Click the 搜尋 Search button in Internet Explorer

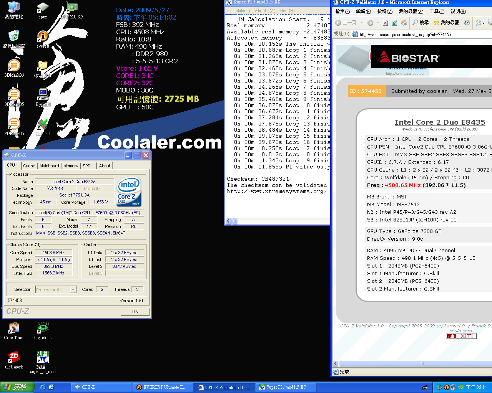tap(420, 23)
